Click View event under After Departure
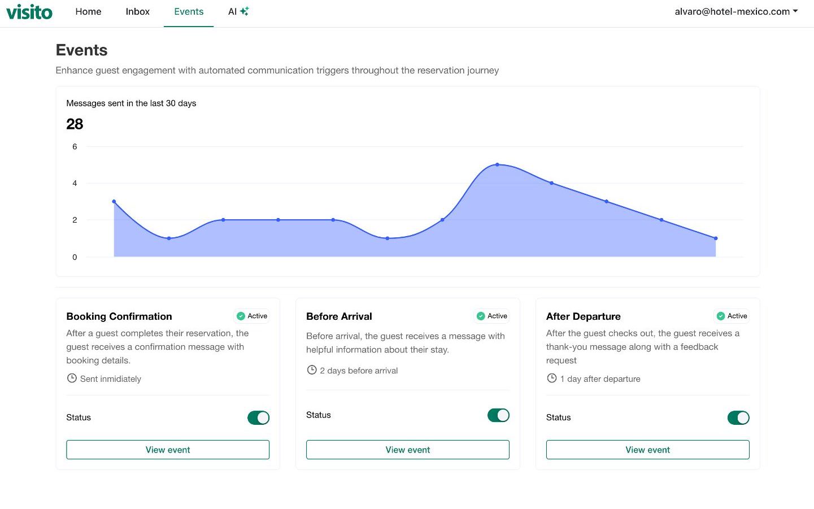The image size is (814, 509). click(647, 450)
